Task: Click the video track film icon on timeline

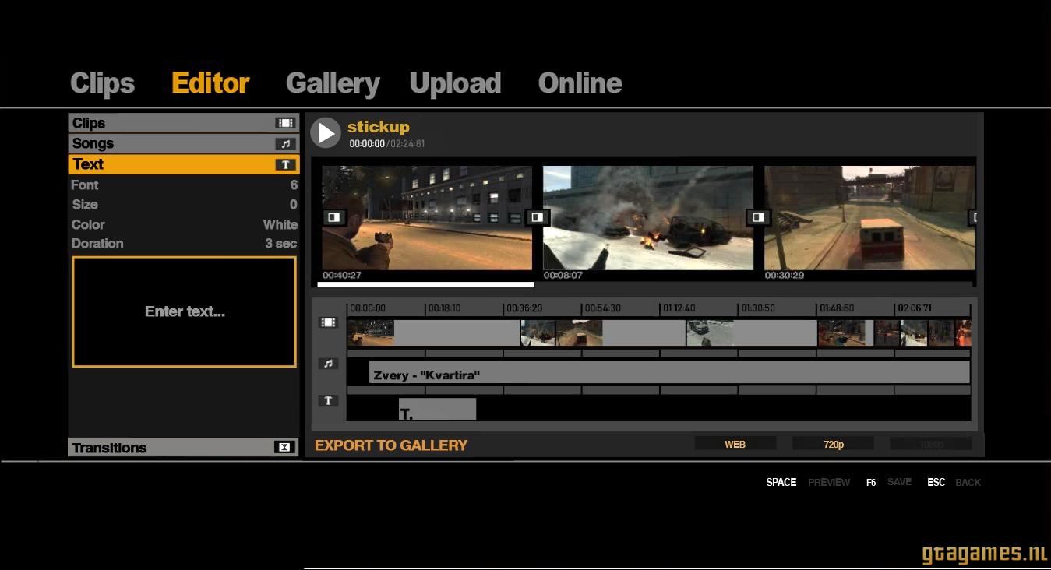Action: 328,322
